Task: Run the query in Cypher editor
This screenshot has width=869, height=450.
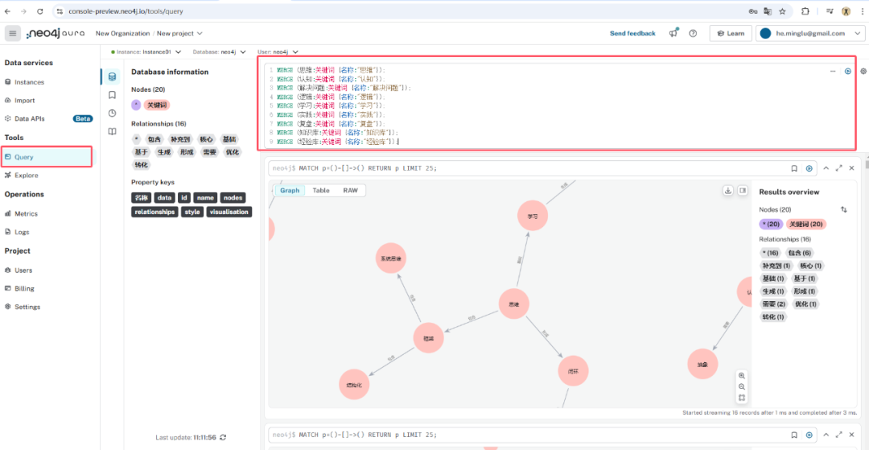Action: pyautogui.click(x=848, y=71)
